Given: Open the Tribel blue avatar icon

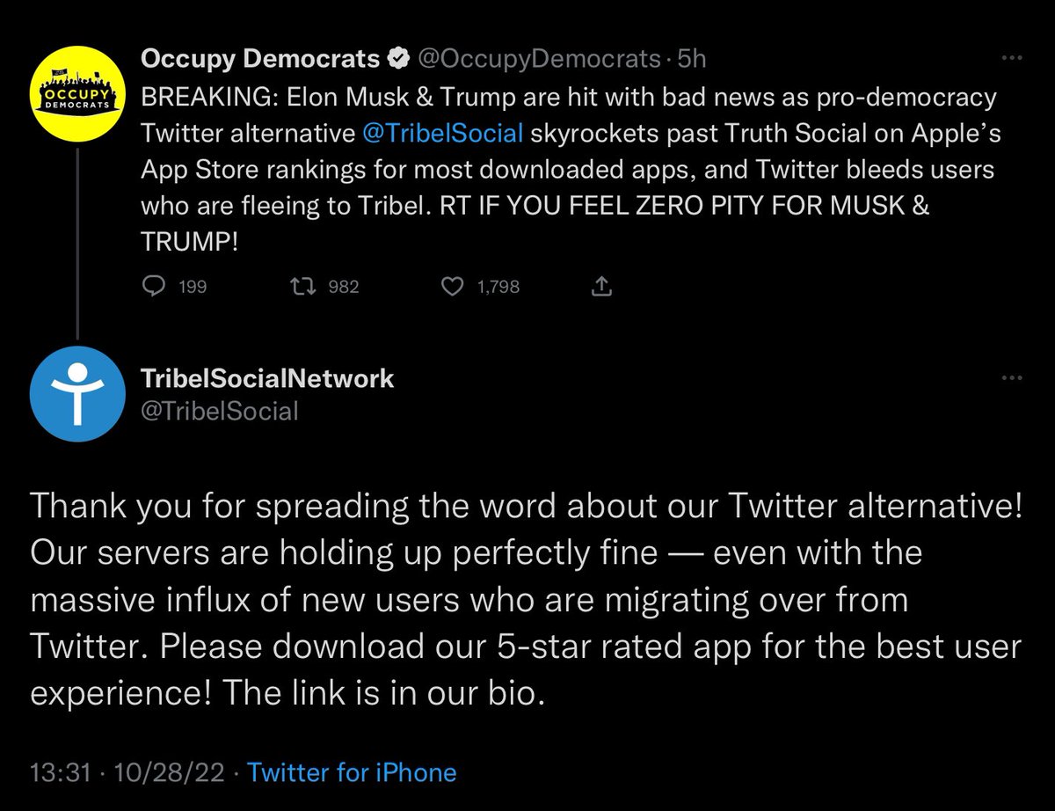Looking at the screenshot, I should coord(78,391).
